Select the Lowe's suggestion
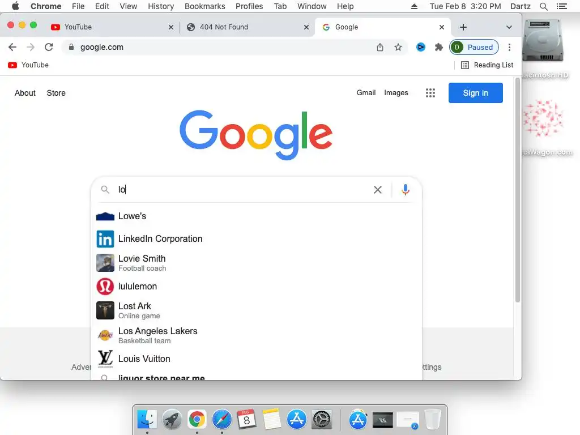 (x=256, y=216)
